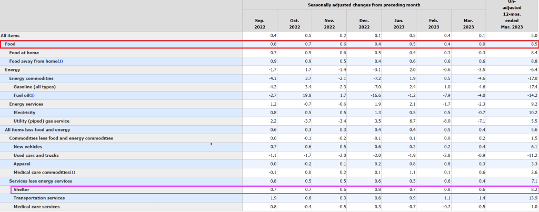Image resolution: width=539 pixels, height=212 pixels.
Task: Click the Dec. 2022 column header
Action: point(363,24)
